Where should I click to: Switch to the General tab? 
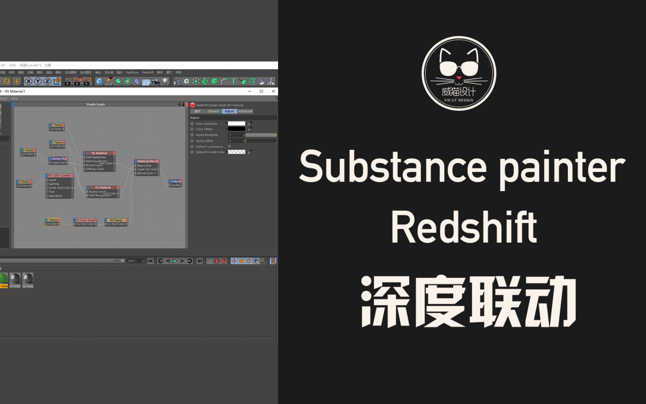[213, 111]
